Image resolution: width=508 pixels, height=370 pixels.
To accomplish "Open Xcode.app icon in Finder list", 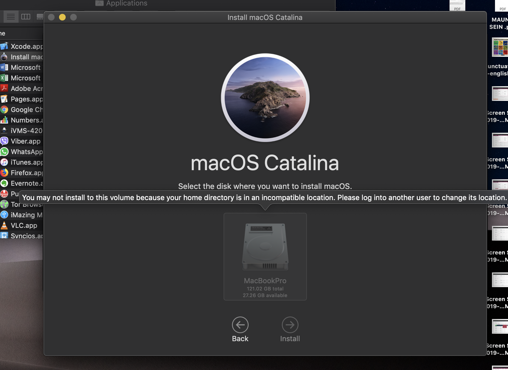I will (x=4, y=46).
